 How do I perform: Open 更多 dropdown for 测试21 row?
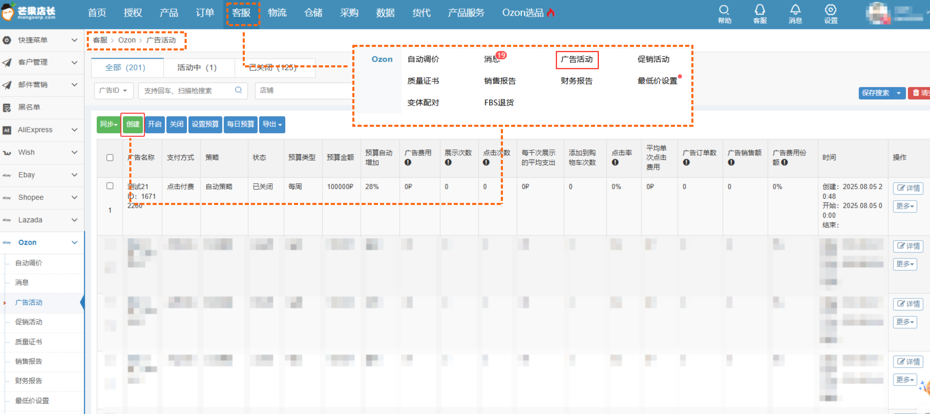905,206
